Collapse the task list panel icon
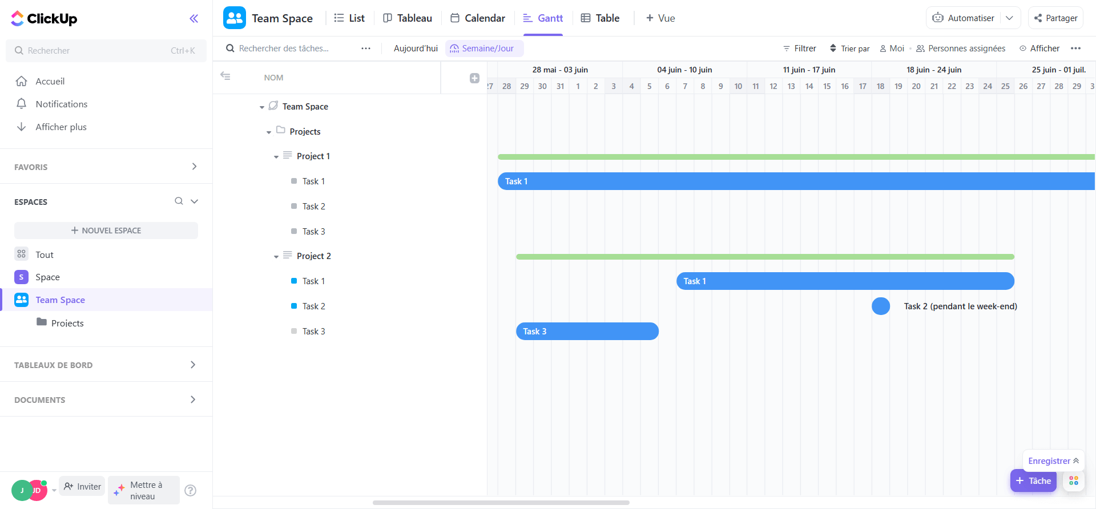 (225, 76)
